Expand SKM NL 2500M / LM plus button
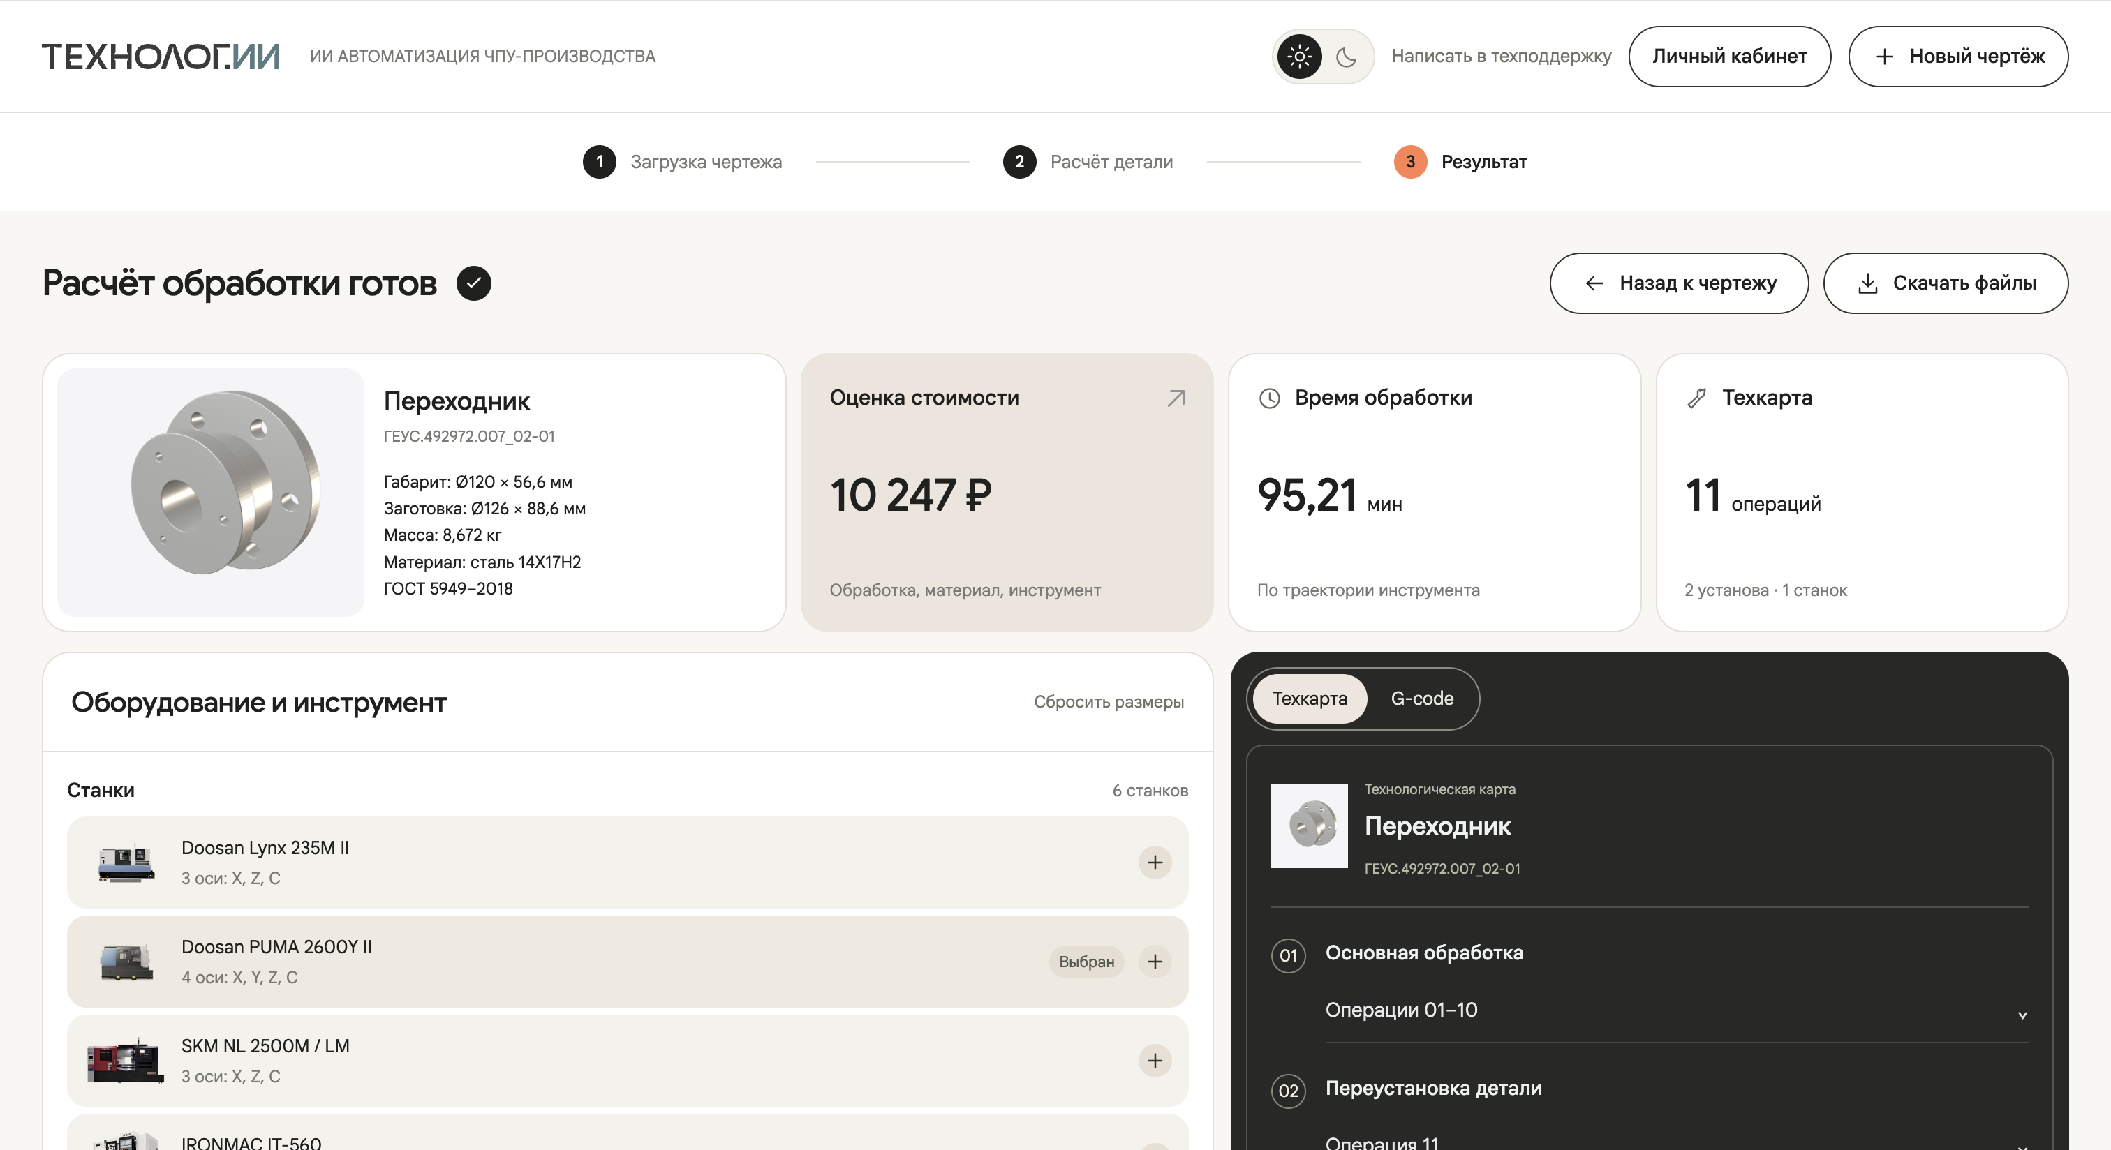This screenshot has height=1150, width=2111. pos(1155,1061)
